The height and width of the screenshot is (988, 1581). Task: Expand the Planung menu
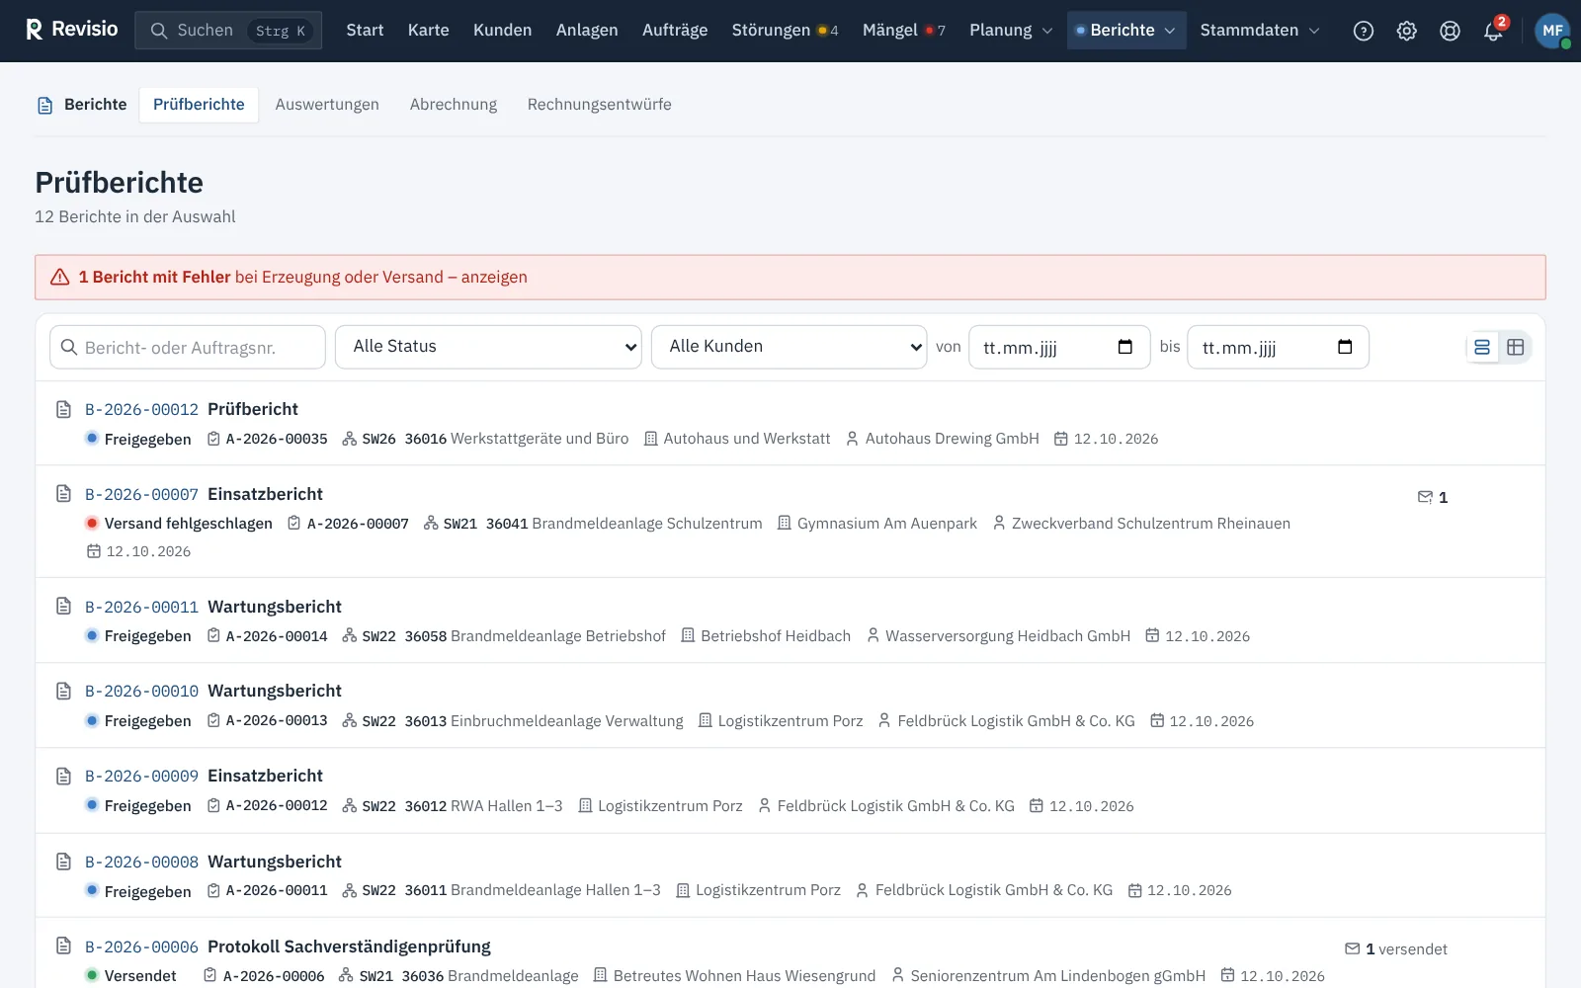pos(1011,31)
